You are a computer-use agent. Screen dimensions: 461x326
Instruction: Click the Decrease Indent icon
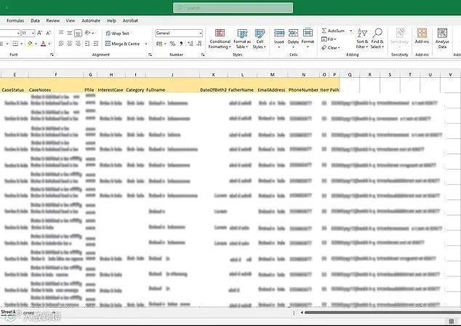(x=87, y=44)
